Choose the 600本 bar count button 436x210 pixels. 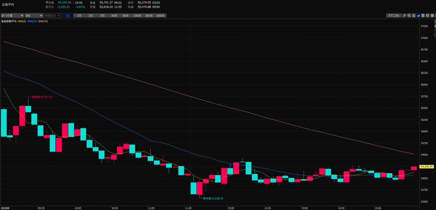coord(161,15)
